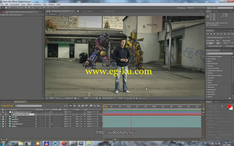Hide the maska2 layer video
The height and width of the screenshot is (146, 234).
click(x=36, y=119)
